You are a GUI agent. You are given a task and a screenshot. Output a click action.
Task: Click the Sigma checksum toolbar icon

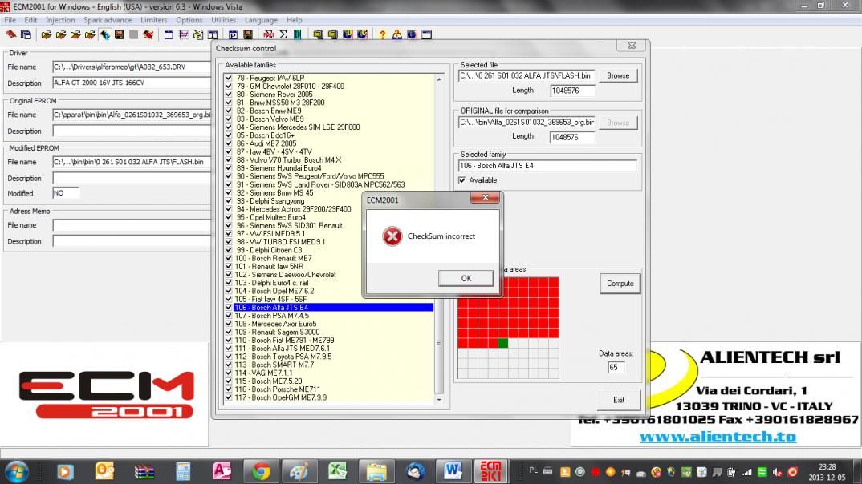[283, 34]
